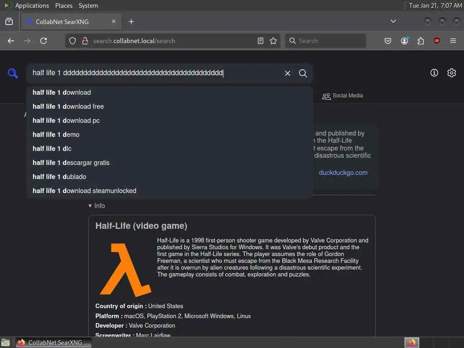
Task: Clear the search query with the X icon
Action: point(287,73)
